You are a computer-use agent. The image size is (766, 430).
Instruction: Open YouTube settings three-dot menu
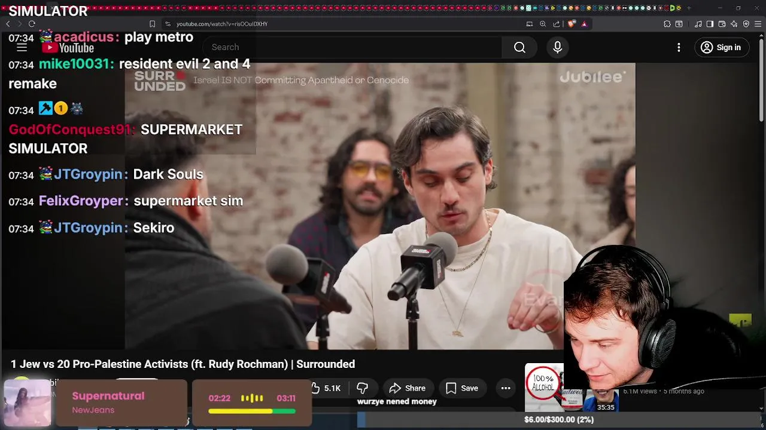(x=679, y=47)
